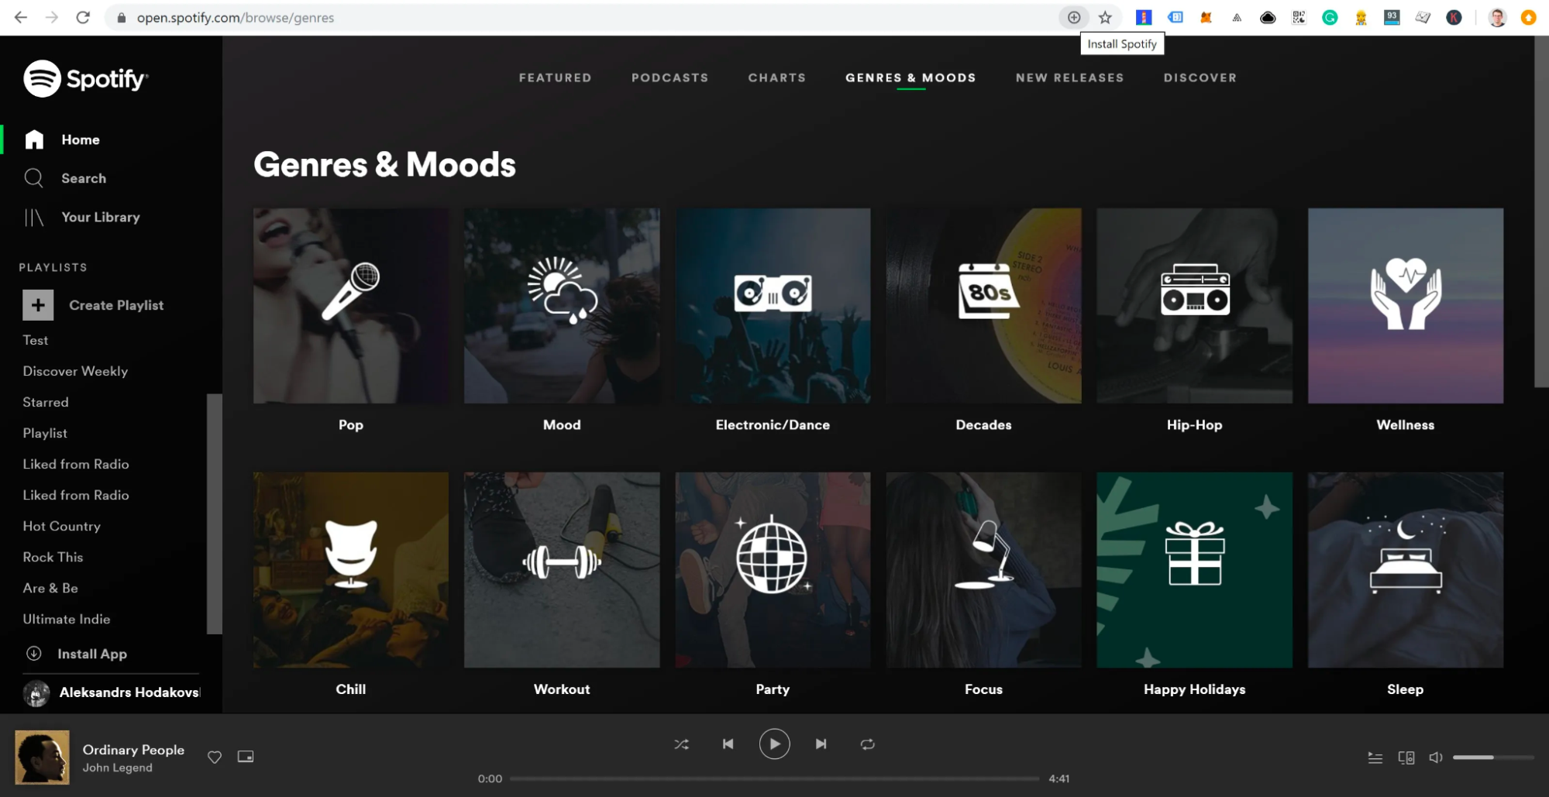Like Ordinary People with heart icon
The width and height of the screenshot is (1549, 797).
point(215,757)
